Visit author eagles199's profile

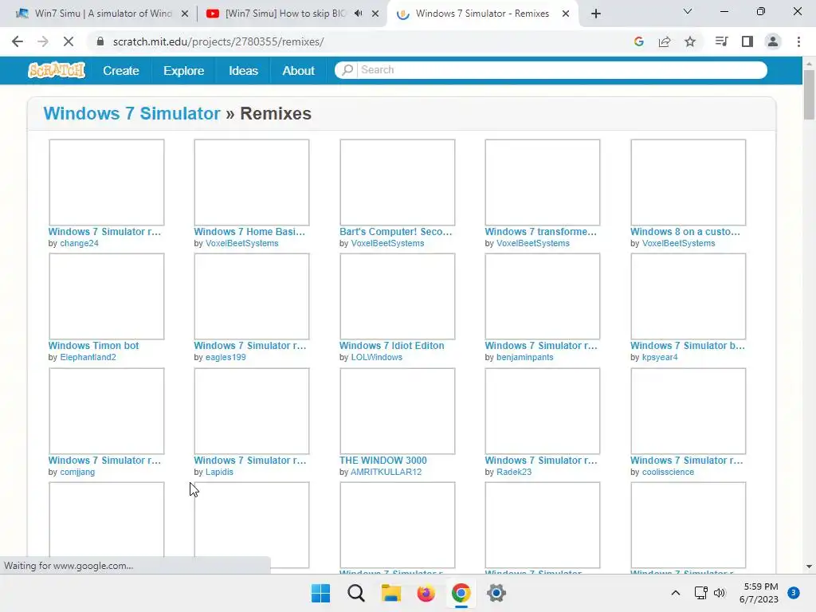[226, 357]
